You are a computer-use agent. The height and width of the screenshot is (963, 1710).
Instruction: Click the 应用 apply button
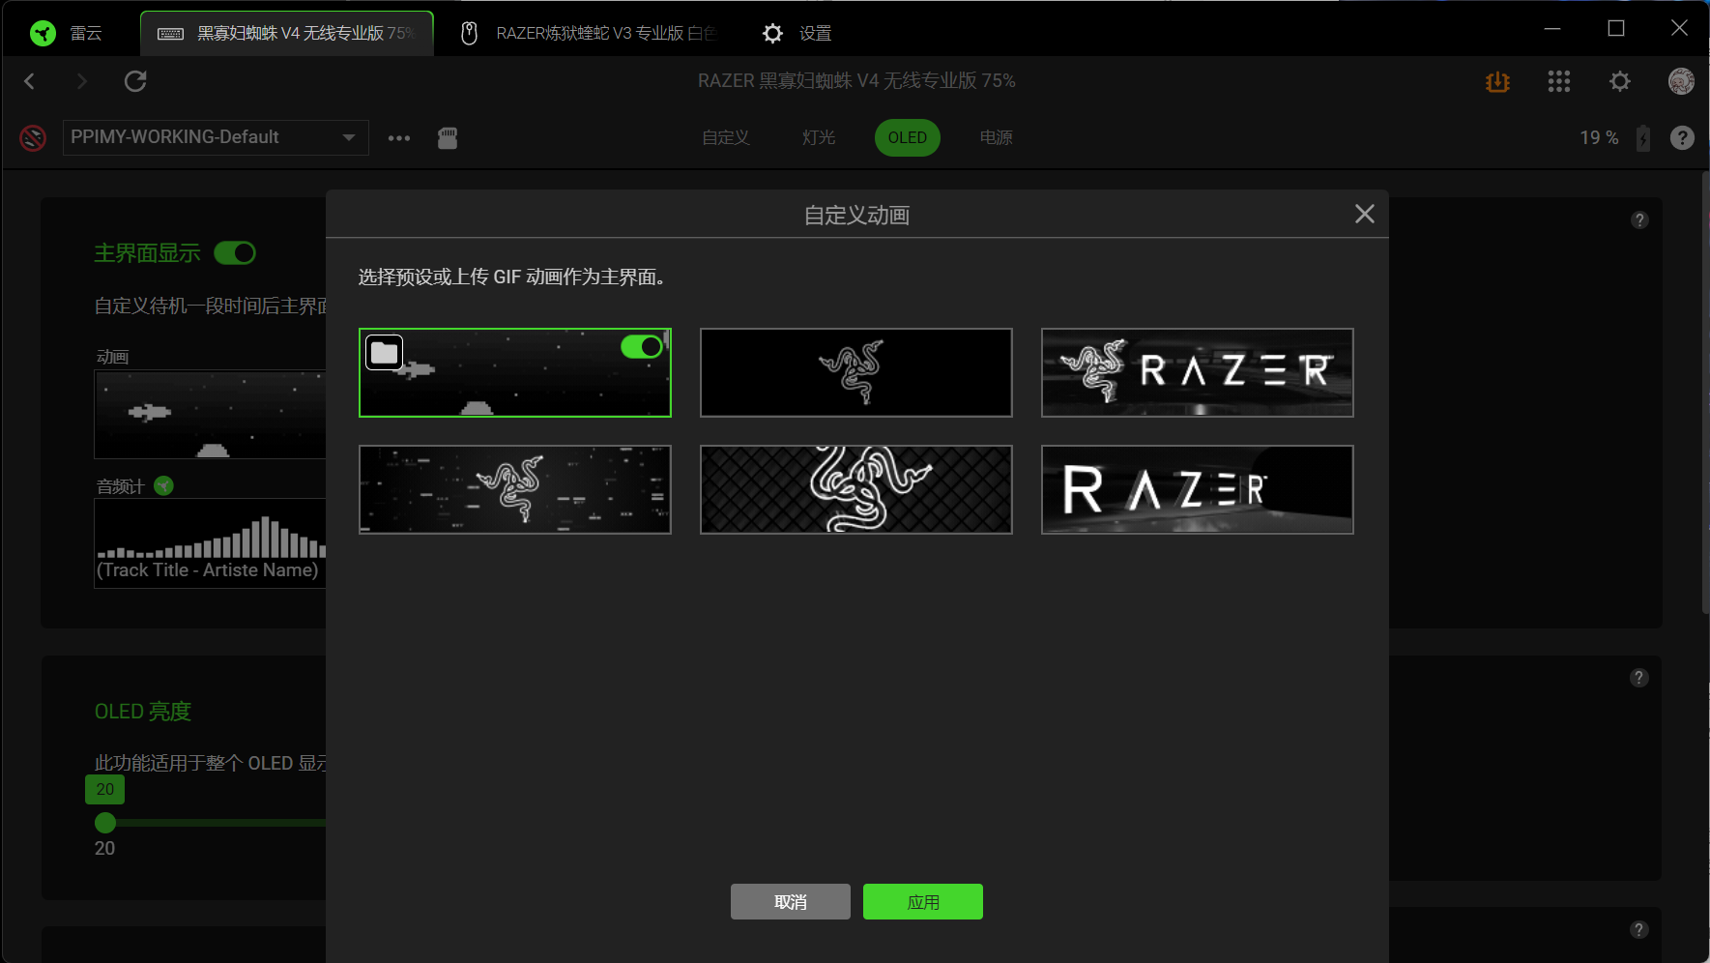pos(923,902)
